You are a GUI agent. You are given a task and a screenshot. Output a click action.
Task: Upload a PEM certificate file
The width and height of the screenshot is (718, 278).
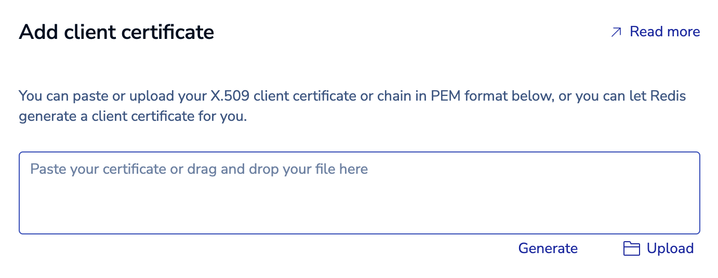pos(658,249)
